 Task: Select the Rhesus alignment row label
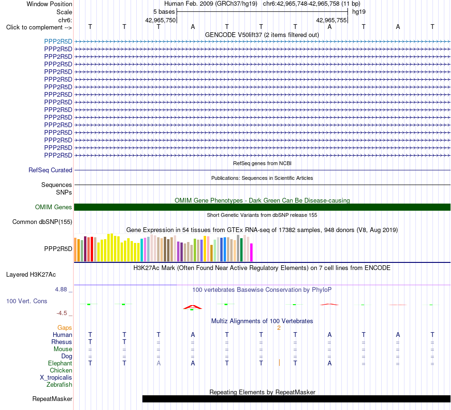click(62, 342)
